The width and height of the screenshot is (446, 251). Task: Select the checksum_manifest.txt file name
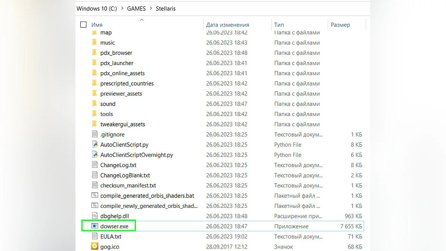click(x=128, y=185)
